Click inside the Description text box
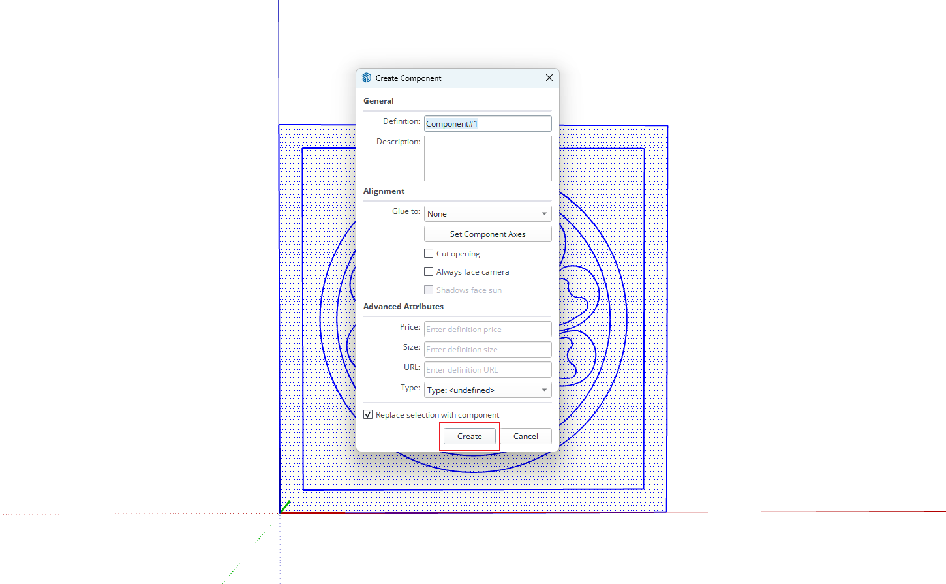The width and height of the screenshot is (946, 584). [x=487, y=159]
